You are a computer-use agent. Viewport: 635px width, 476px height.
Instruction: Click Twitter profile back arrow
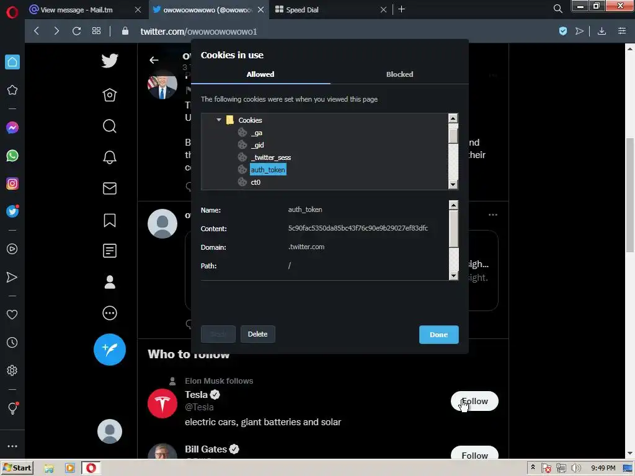(x=154, y=60)
